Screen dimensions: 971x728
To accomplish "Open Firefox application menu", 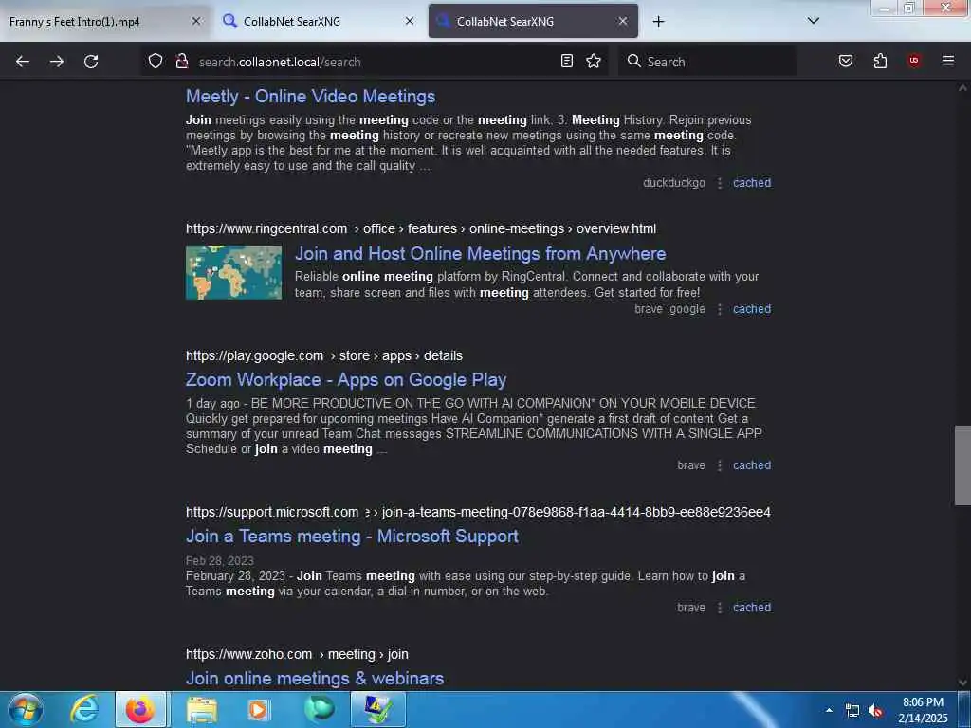I will (x=947, y=61).
